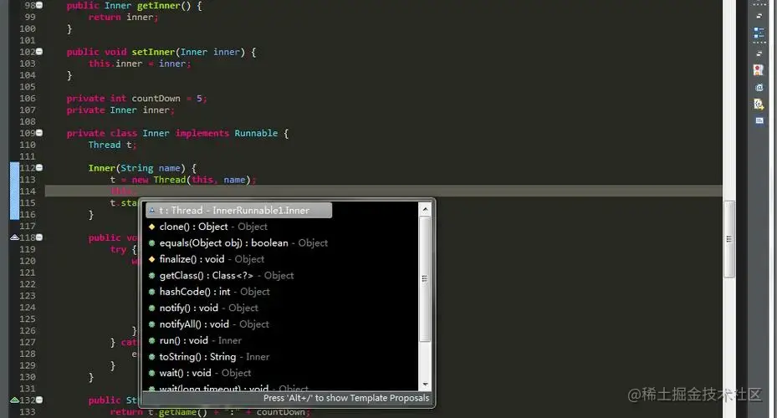Restore the lower minimized view stack
This screenshot has height=418, width=777.
(x=759, y=54)
